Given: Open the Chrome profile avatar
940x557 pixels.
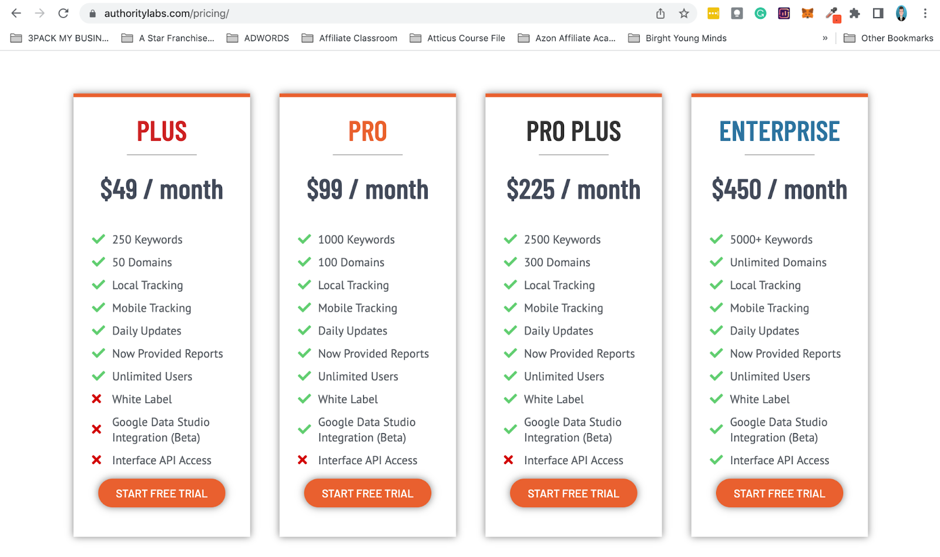Looking at the screenshot, I should (901, 13).
